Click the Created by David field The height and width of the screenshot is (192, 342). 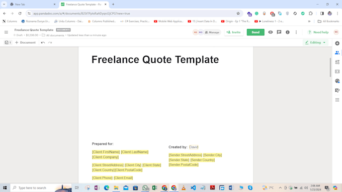pos(194,147)
